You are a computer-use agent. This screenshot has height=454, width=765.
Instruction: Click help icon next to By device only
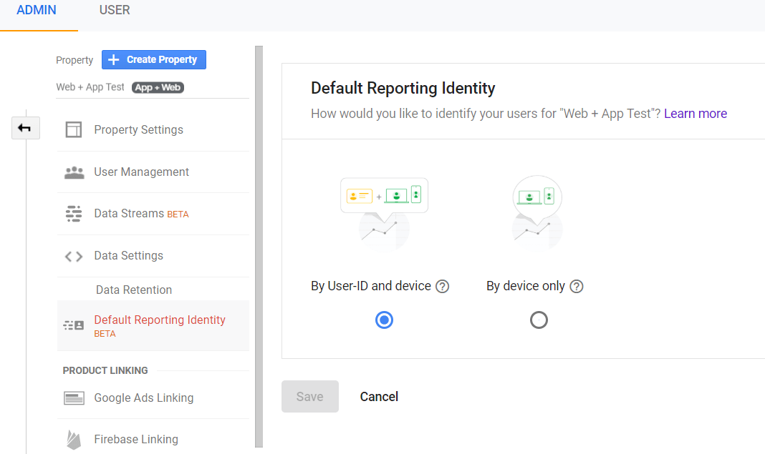(x=577, y=287)
